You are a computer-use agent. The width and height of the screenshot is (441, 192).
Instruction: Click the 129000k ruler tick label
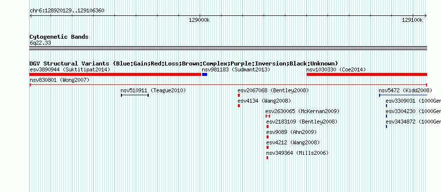coord(199,20)
